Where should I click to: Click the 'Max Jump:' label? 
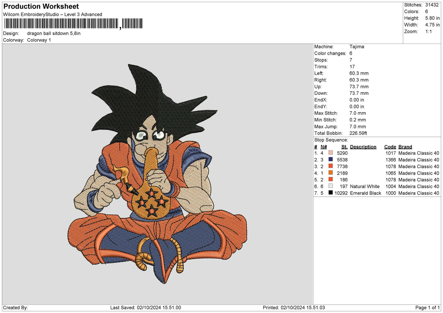coord(326,126)
